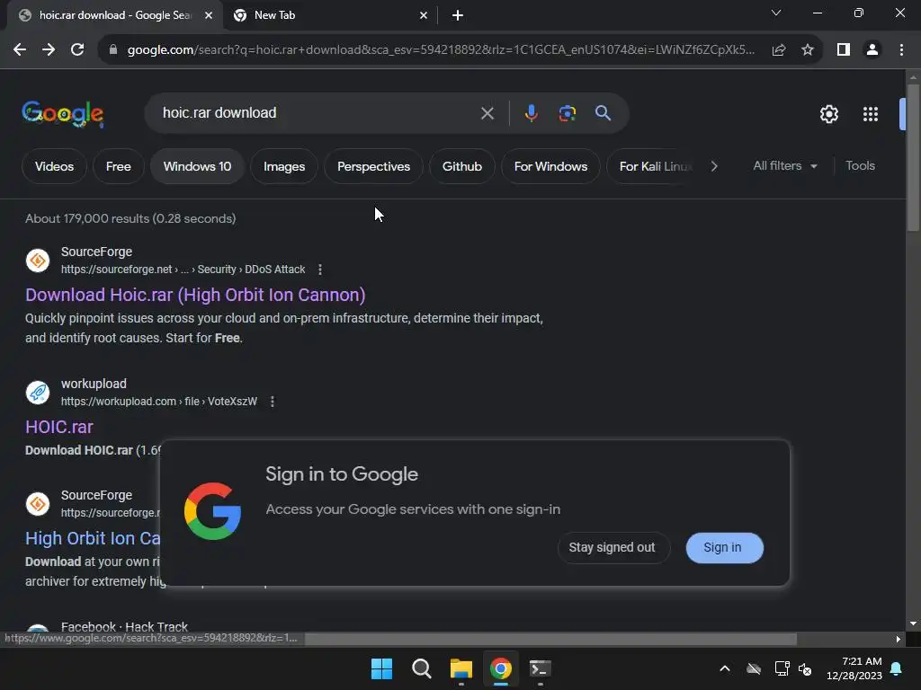Bookmark this tab with star icon
The width and height of the screenshot is (921, 690).
(x=808, y=50)
